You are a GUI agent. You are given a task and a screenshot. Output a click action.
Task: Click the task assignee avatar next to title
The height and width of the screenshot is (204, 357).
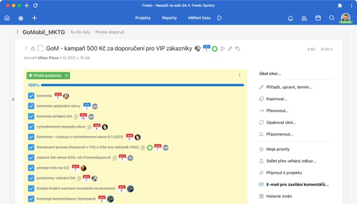198,48
